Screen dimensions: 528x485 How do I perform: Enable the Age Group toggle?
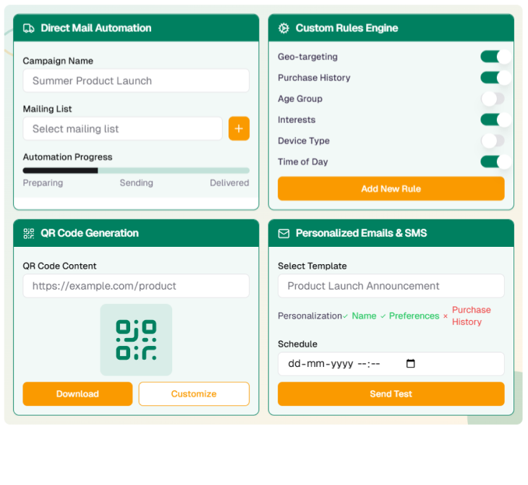(x=493, y=98)
